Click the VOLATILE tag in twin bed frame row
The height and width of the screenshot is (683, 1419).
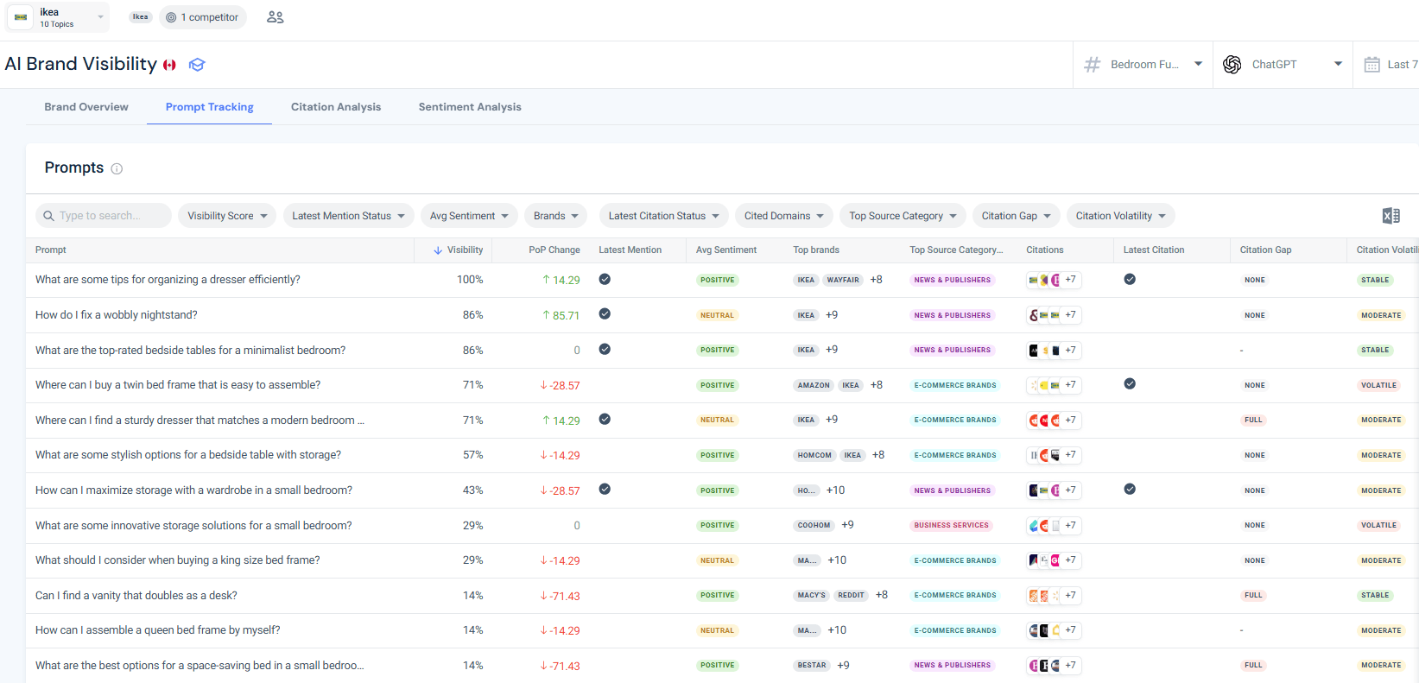pos(1378,385)
